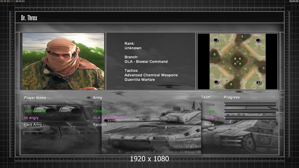Click the Dr. Thrax general portrait
Screen dimensions: 299x168
pos(63,61)
